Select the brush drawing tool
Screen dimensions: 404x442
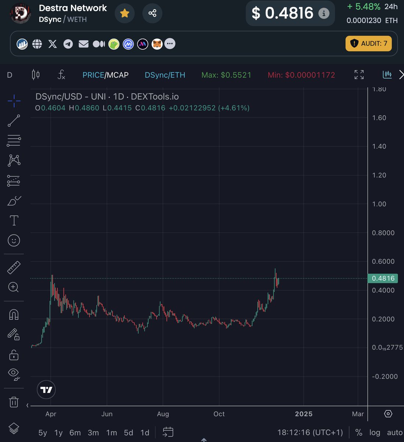pos(14,201)
